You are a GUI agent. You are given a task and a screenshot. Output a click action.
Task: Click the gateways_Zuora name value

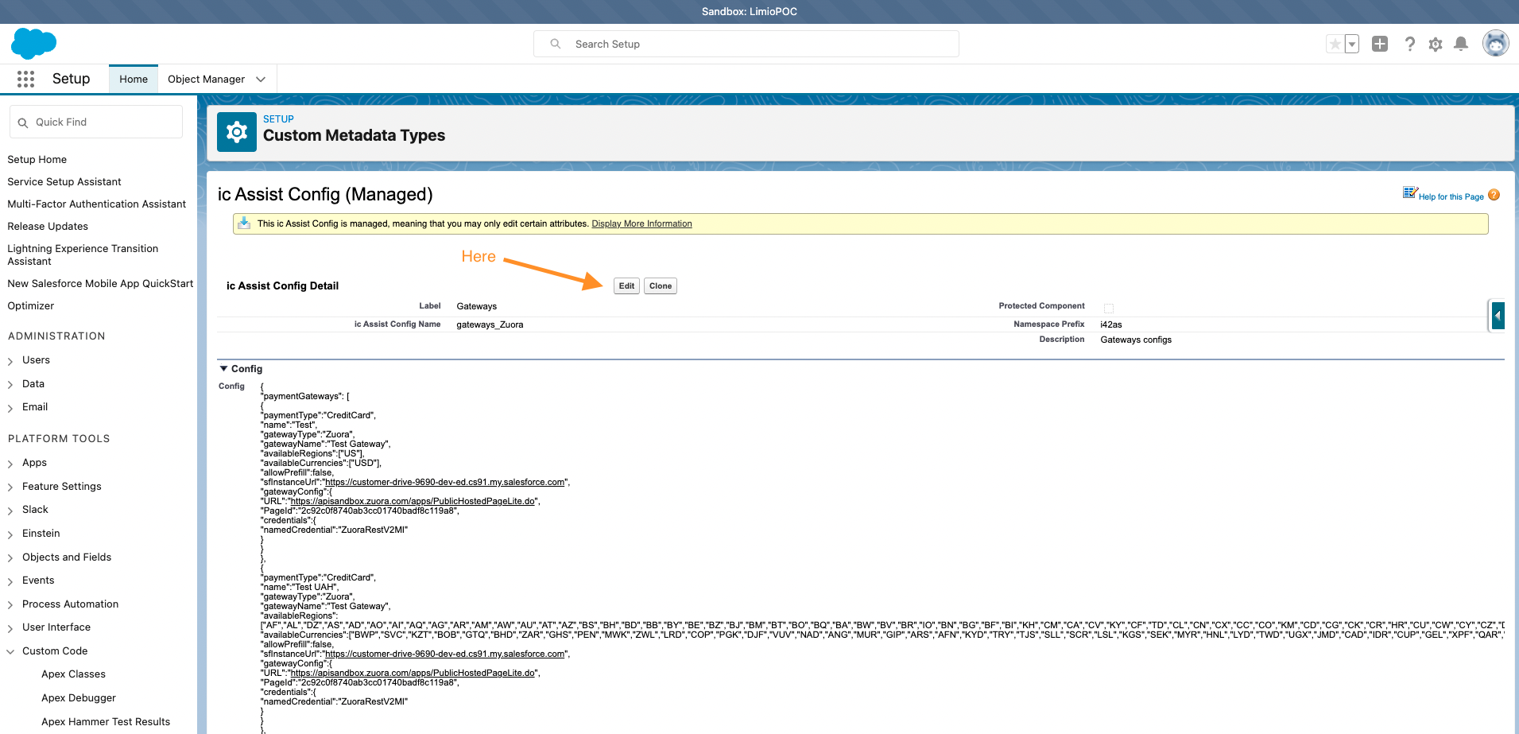[490, 324]
